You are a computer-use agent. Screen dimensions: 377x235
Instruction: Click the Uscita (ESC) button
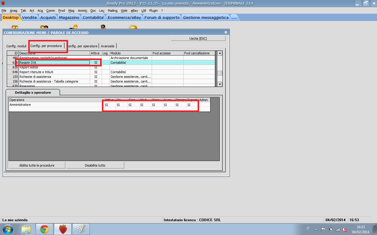tap(198, 38)
